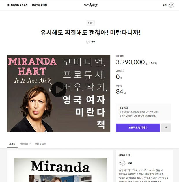Click the 논픽션 category tag
Image resolution: width=179 pixels, height=182 pixels.
(x=91, y=23)
